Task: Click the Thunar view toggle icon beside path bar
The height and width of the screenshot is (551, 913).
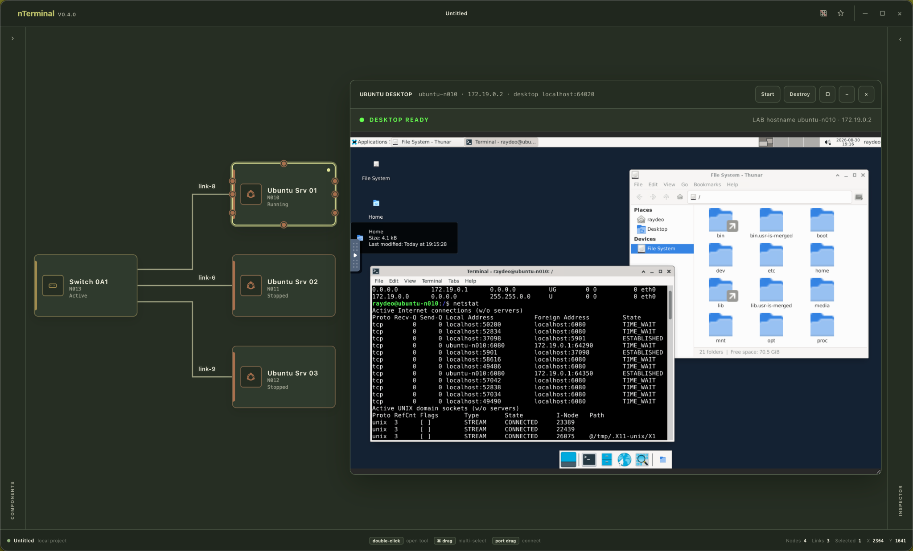Action: [859, 197]
